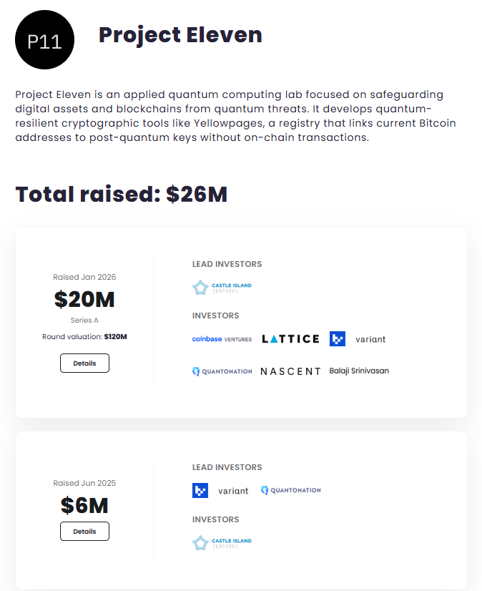Image resolution: width=482 pixels, height=591 pixels.
Task: Click the black P11 company logo
Action: (44, 40)
